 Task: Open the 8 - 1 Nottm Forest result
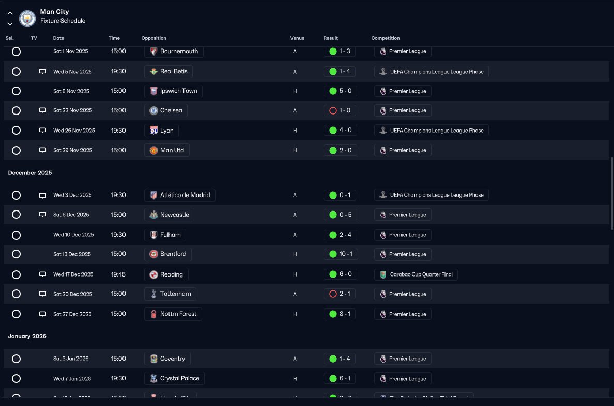pos(340,314)
